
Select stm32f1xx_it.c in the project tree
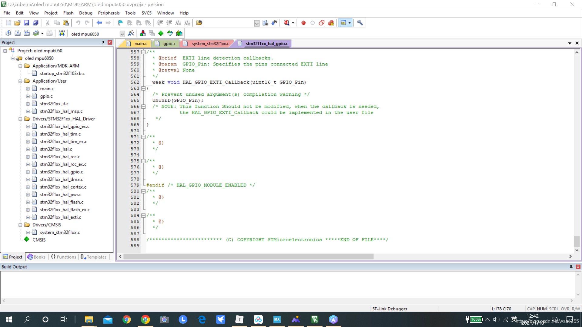[54, 104]
